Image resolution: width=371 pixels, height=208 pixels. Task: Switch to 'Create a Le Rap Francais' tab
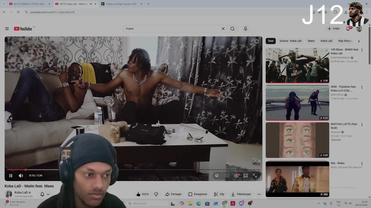tap(121, 4)
